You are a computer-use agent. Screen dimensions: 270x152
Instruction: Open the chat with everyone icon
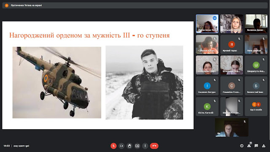(256, 146)
